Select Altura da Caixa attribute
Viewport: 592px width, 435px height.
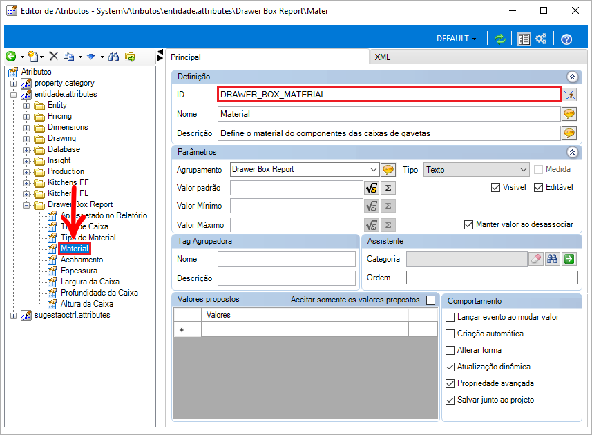point(87,304)
